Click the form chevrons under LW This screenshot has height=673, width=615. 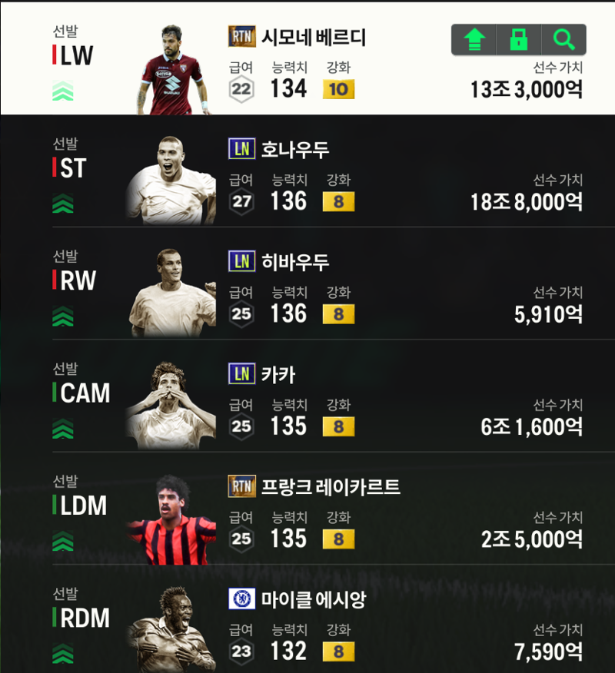coord(63,91)
